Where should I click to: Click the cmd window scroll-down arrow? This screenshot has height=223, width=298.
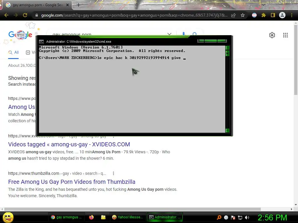[x=227, y=130]
